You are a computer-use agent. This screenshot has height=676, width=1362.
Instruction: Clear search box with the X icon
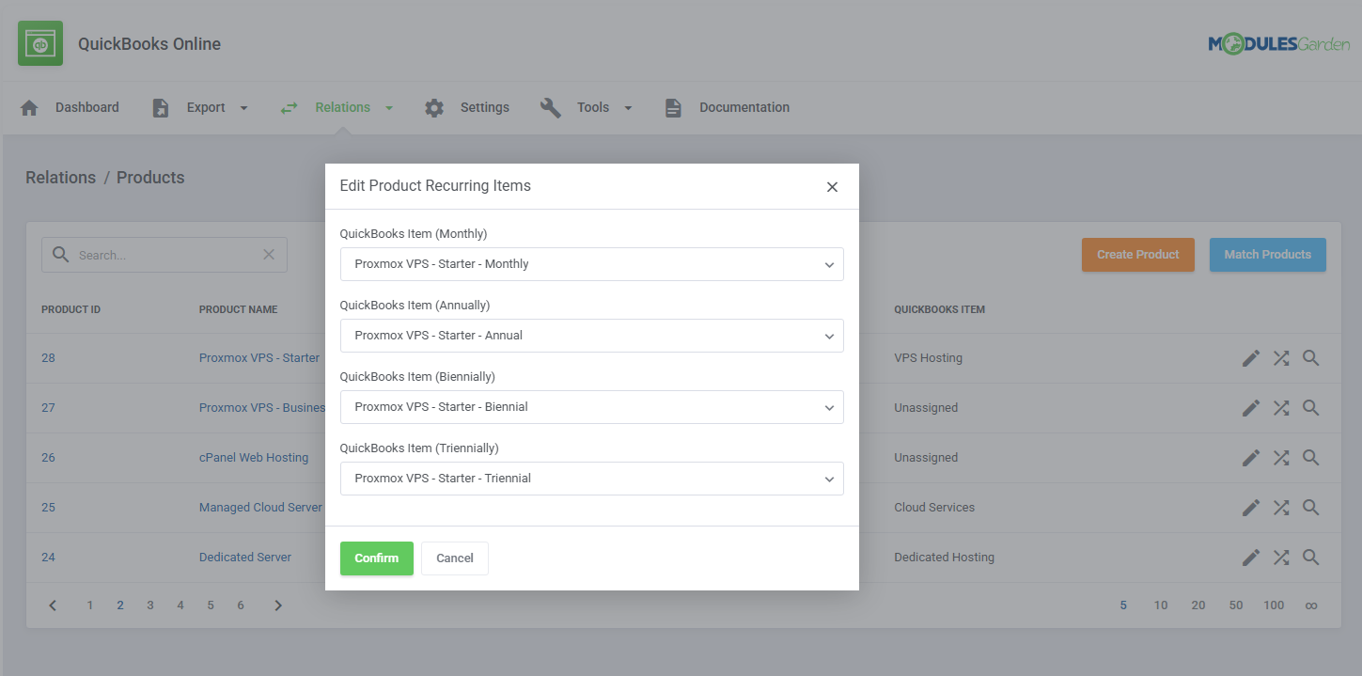(x=269, y=255)
